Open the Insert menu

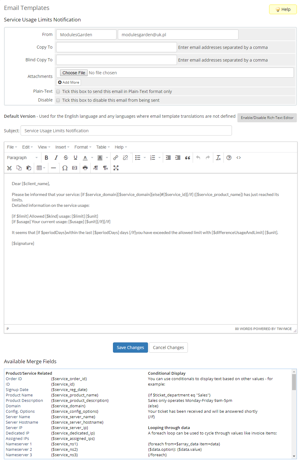(x=63, y=147)
